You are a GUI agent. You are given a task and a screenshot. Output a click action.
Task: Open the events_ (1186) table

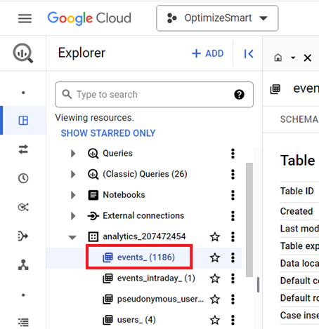(146, 257)
